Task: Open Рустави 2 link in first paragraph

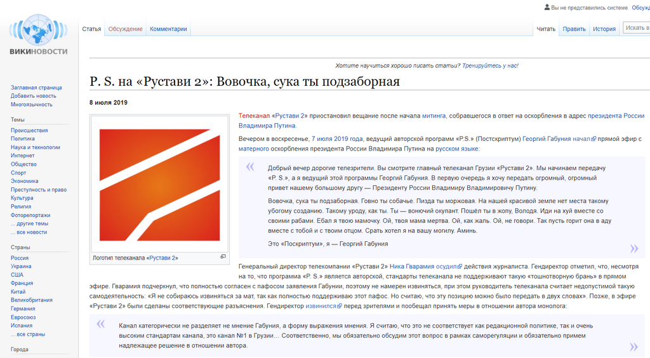Action: (x=289, y=116)
